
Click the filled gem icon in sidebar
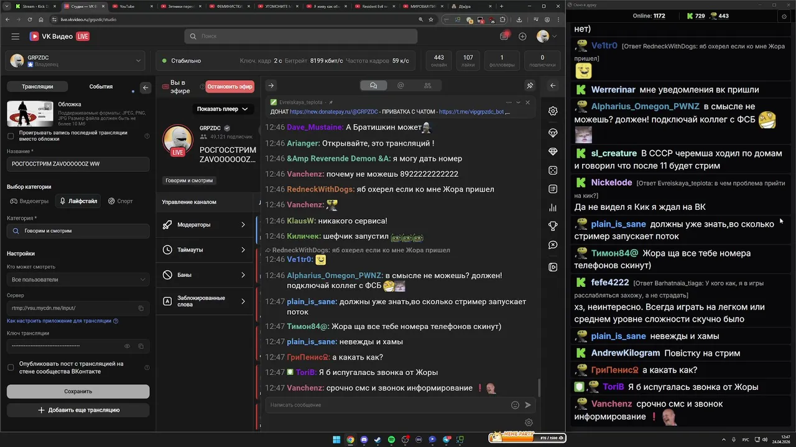(553, 151)
